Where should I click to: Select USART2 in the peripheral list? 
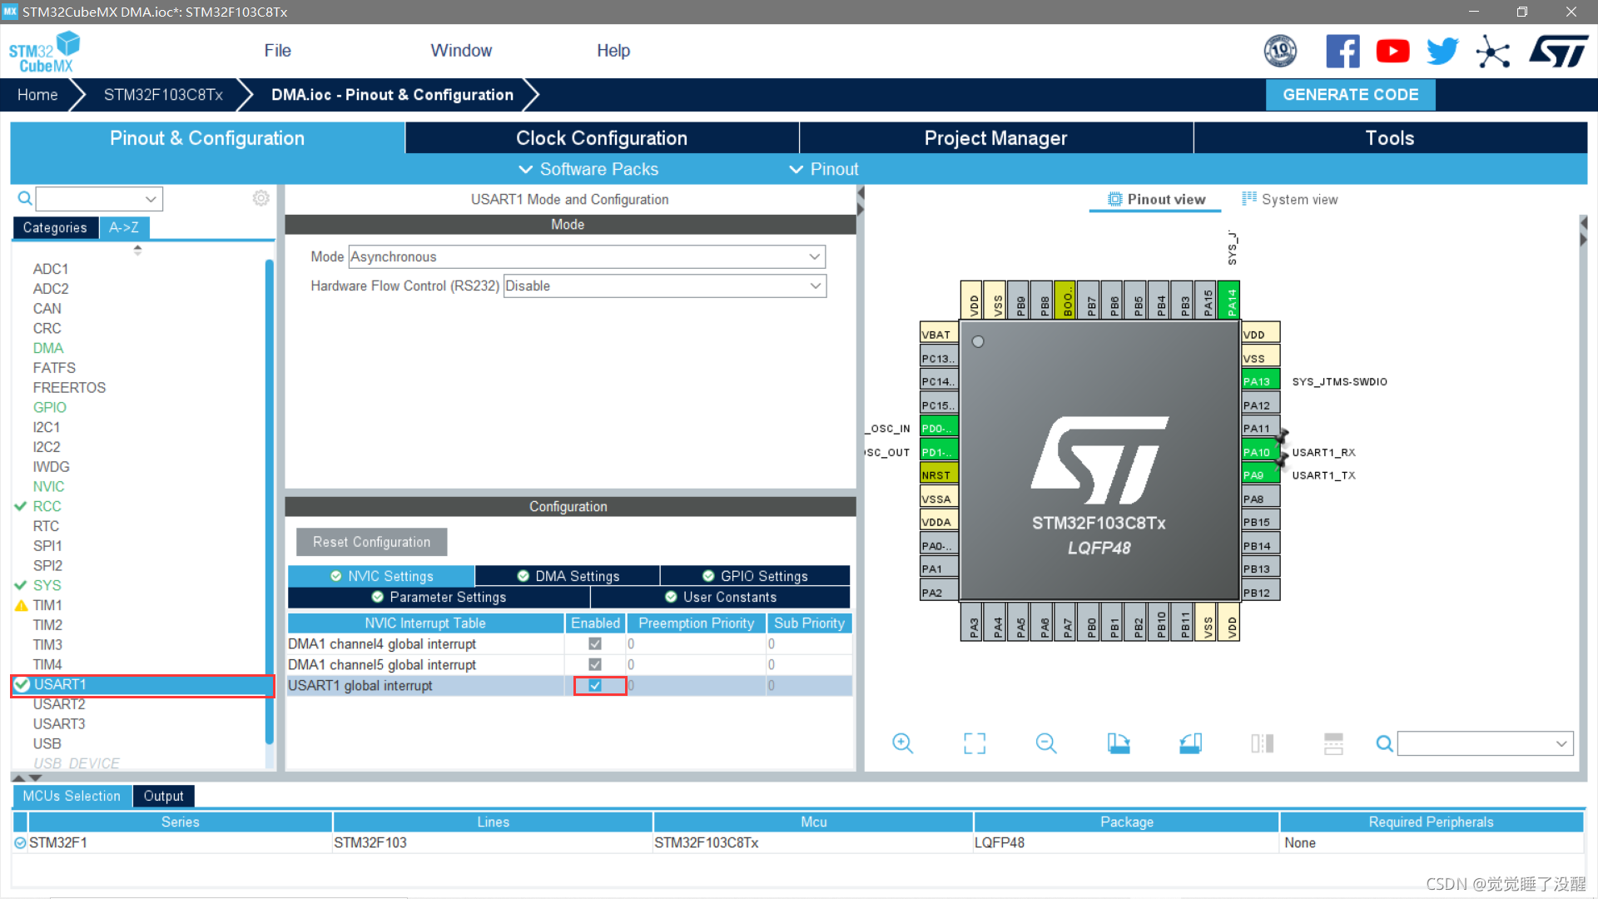59,704
